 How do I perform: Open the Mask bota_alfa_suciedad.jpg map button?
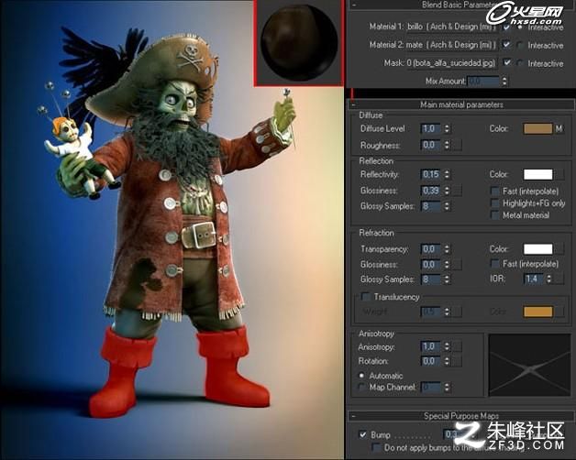tap(451, 63)
